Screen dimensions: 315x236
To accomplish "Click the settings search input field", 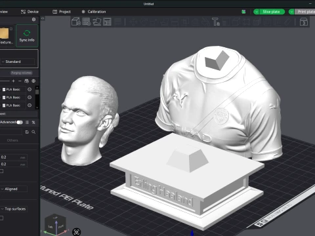I will coord(11,132).
